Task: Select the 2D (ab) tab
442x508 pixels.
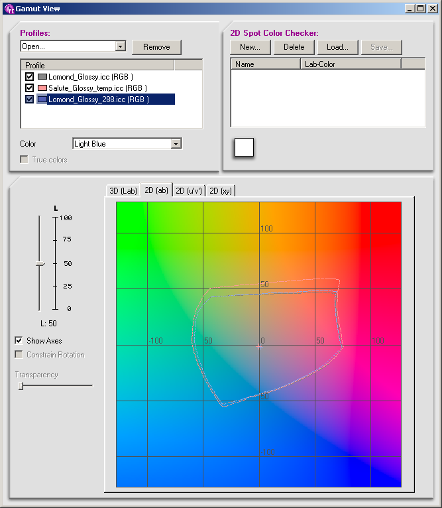Action: click(156, 190)
